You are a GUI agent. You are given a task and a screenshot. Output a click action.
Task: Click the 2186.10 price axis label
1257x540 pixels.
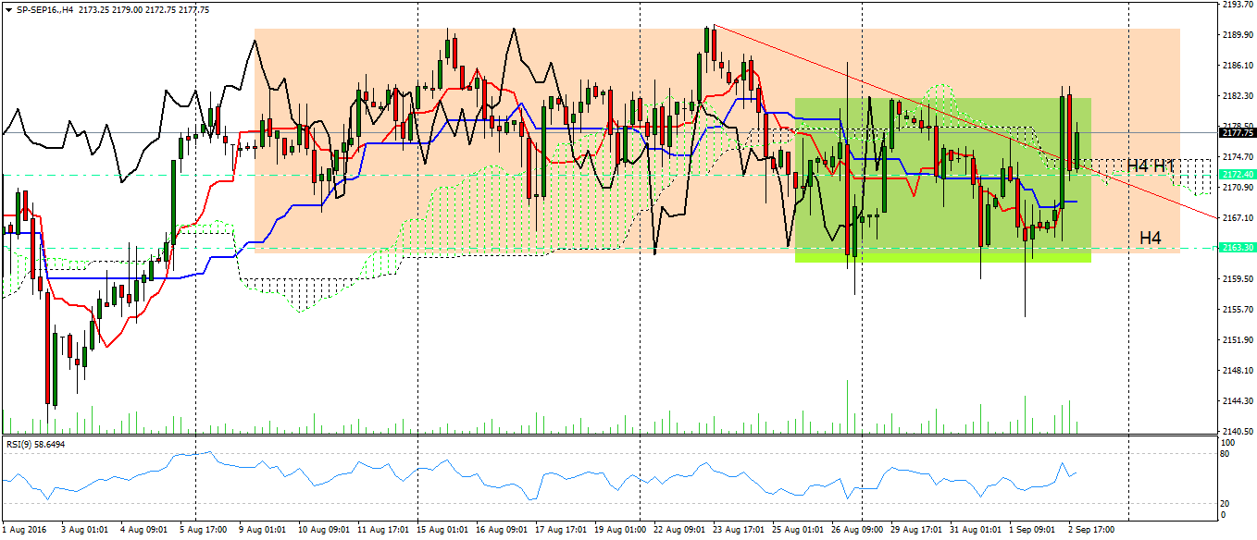pyautogui.click(x=1238, y=66)
